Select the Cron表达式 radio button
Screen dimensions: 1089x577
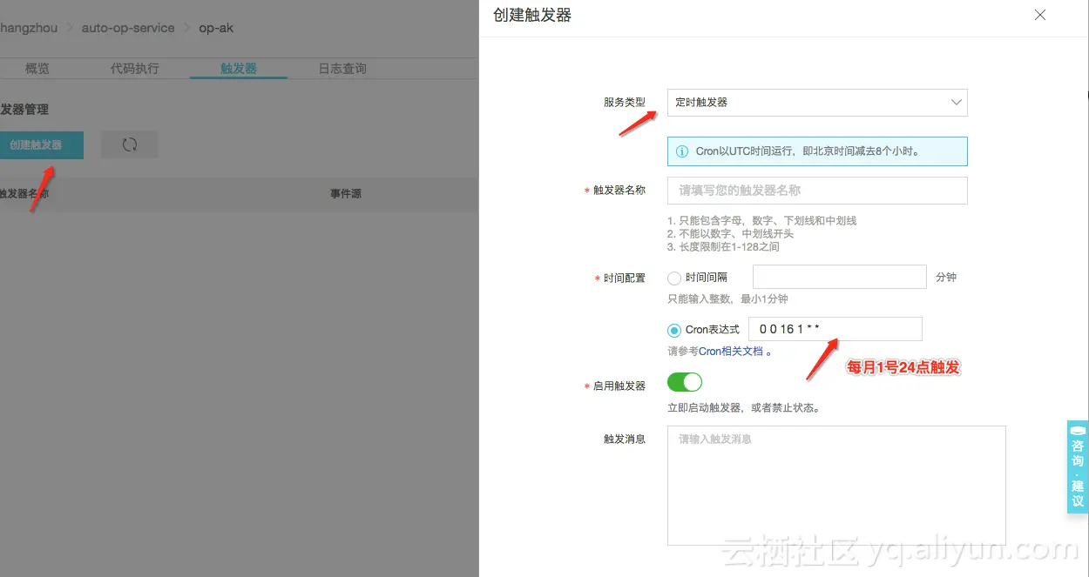(674, 330)
